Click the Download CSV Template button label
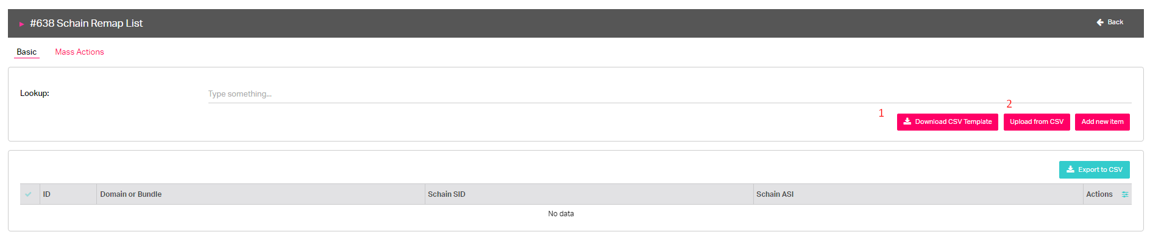 [953, 122]
